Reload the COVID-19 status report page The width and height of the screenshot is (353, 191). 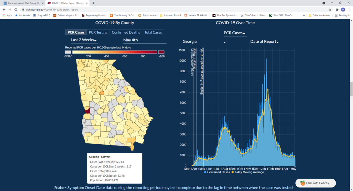click(16, 9)
